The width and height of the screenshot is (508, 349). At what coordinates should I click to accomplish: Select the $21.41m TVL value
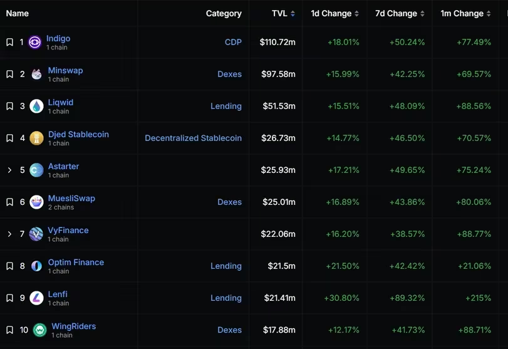tap(279, 298)
